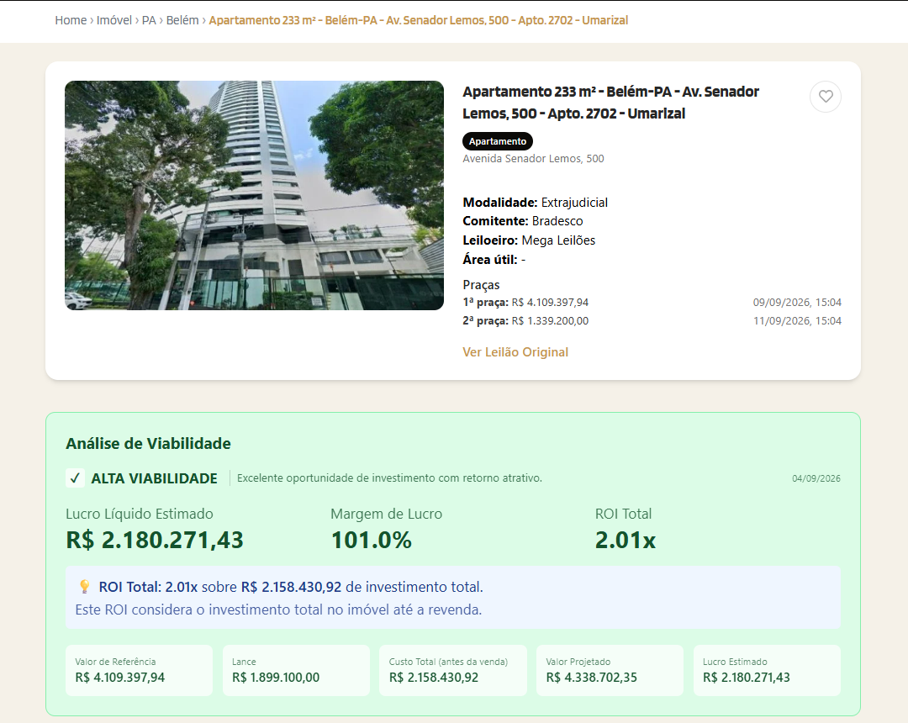Click the Valor Projetado card
This screenshot has width=908, height=723.
[610, 670]
